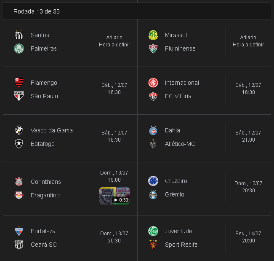Image resolution: width=274 pixels, height=261 pixels.
Task: Select the Fluminense team name
Action: pos(180,48)
